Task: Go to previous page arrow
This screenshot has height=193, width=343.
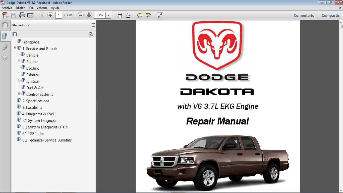Action: coord(42,15)
